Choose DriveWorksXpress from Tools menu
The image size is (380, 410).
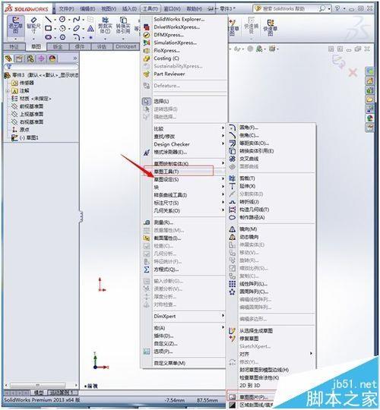pyautogui.click(x=176, y=27)
